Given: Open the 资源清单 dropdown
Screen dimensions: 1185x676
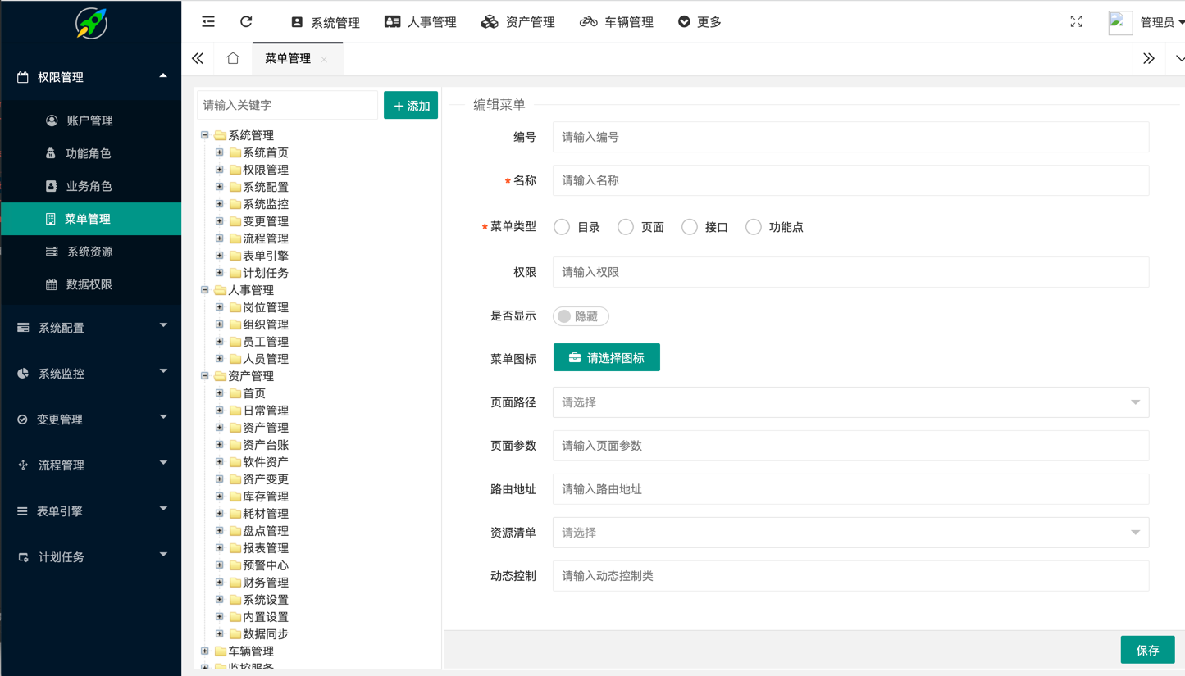Looking at the screenshot, I should point(850,533).
